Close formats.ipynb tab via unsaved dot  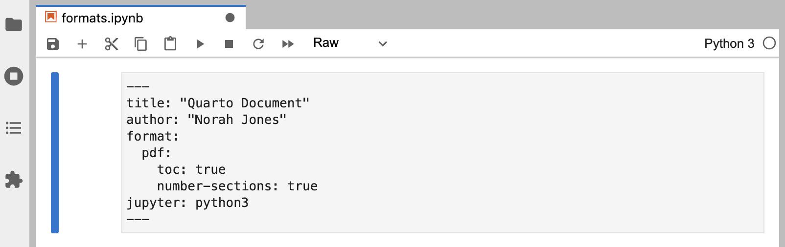pyautogui.click(x=230, y=18)
